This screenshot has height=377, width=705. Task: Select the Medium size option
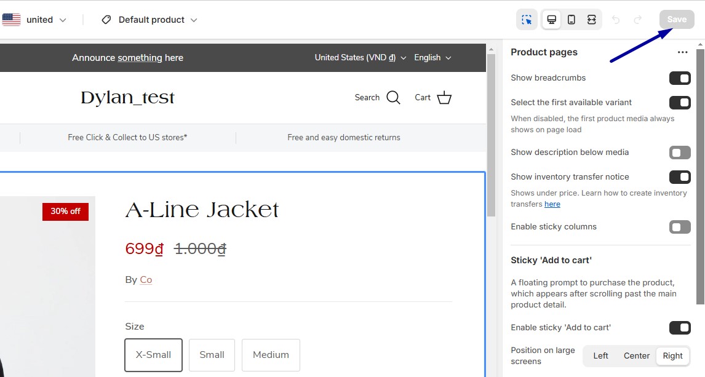click(x=271, y=355)
